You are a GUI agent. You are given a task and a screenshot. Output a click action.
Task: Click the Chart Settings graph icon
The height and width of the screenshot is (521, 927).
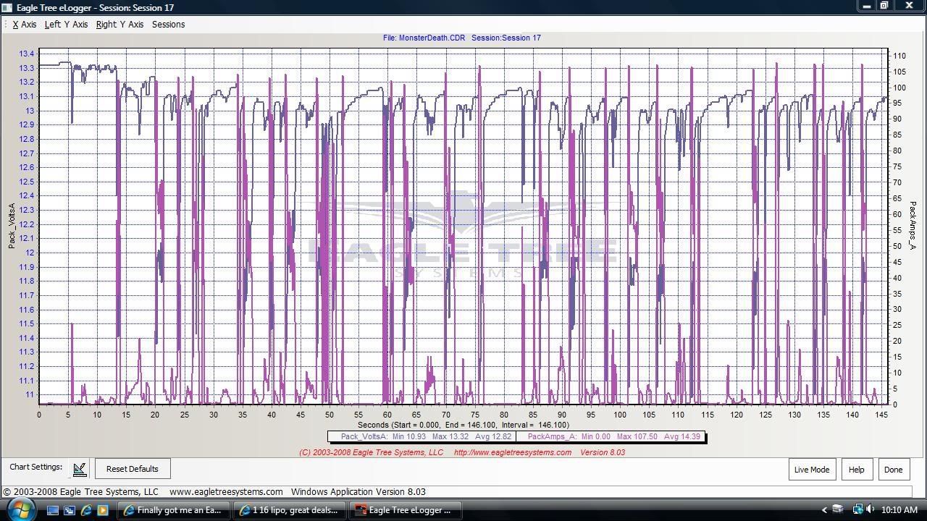click(x=80, y=469)
